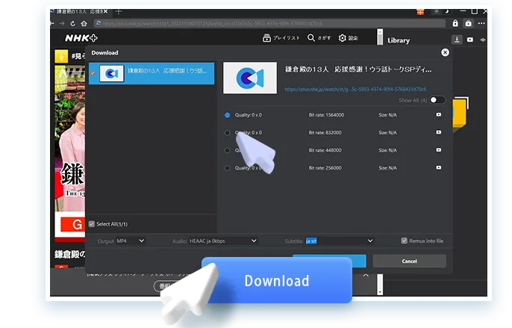512x328 pixels.
Task: Select the Bit rate 448000 quality option
Action: pos(227,150)
